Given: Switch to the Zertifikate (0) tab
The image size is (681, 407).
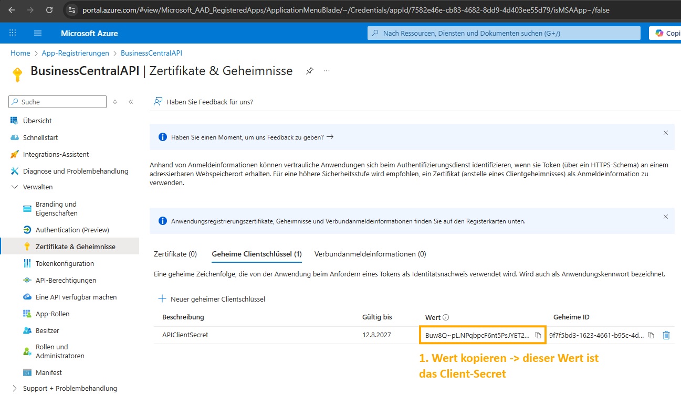Looking at the screenshot, I should [x=175, y=254].
